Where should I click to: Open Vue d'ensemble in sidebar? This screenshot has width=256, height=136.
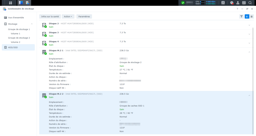click(x=16, y=18)
